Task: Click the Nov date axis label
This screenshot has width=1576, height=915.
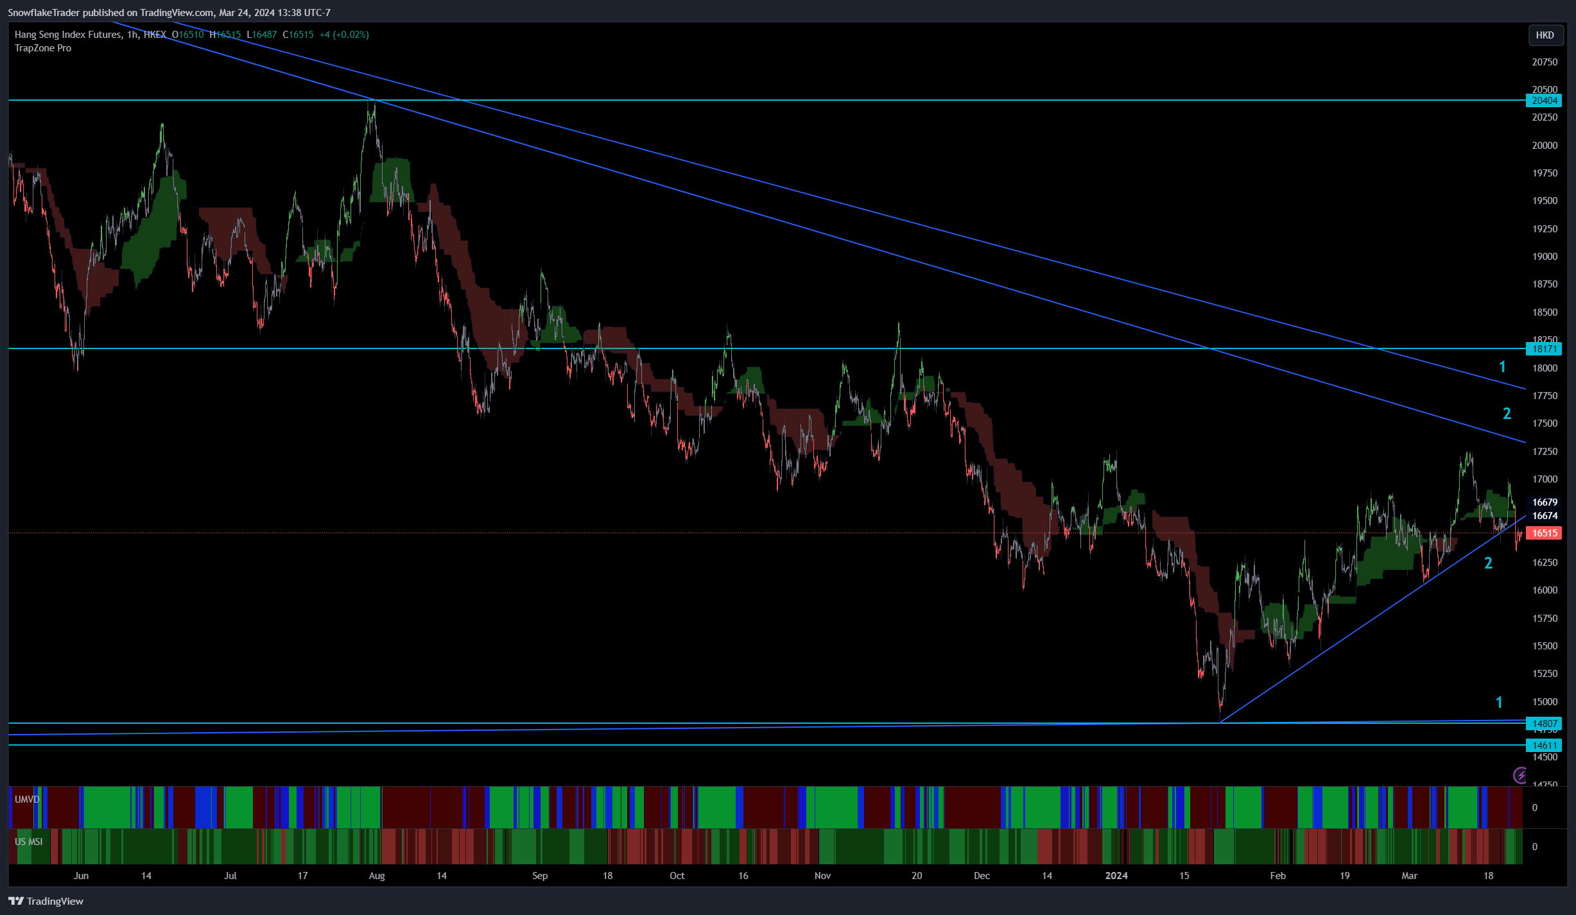Action: (x=822, y=876)
